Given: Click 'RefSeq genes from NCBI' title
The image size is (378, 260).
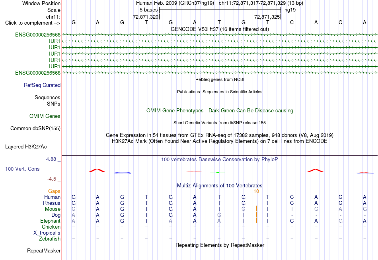Looking at the screenshot, I should tap(220, 79).
